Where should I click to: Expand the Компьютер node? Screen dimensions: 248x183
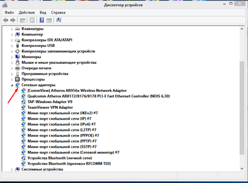pyautogui.click(x=12, y=35)
